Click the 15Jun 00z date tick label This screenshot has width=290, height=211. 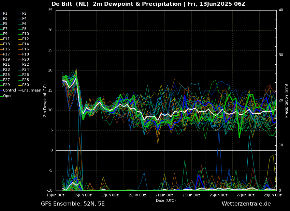tap(83, 195)
